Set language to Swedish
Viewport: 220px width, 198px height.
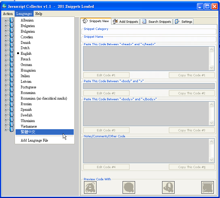tap(44, 115)
